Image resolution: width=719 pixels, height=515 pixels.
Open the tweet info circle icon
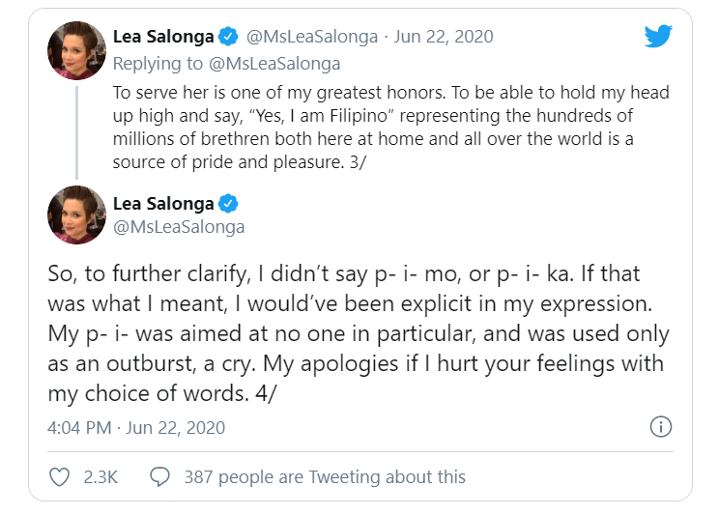(x=661, y=427)
